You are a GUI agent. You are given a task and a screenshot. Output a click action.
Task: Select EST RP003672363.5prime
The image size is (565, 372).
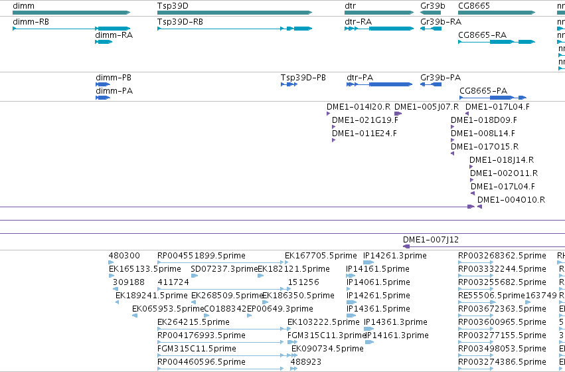click(x=503, y=309)
